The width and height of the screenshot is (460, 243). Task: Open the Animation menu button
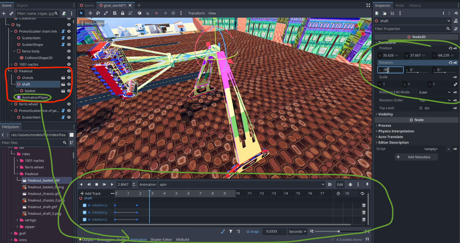(148, 185)
